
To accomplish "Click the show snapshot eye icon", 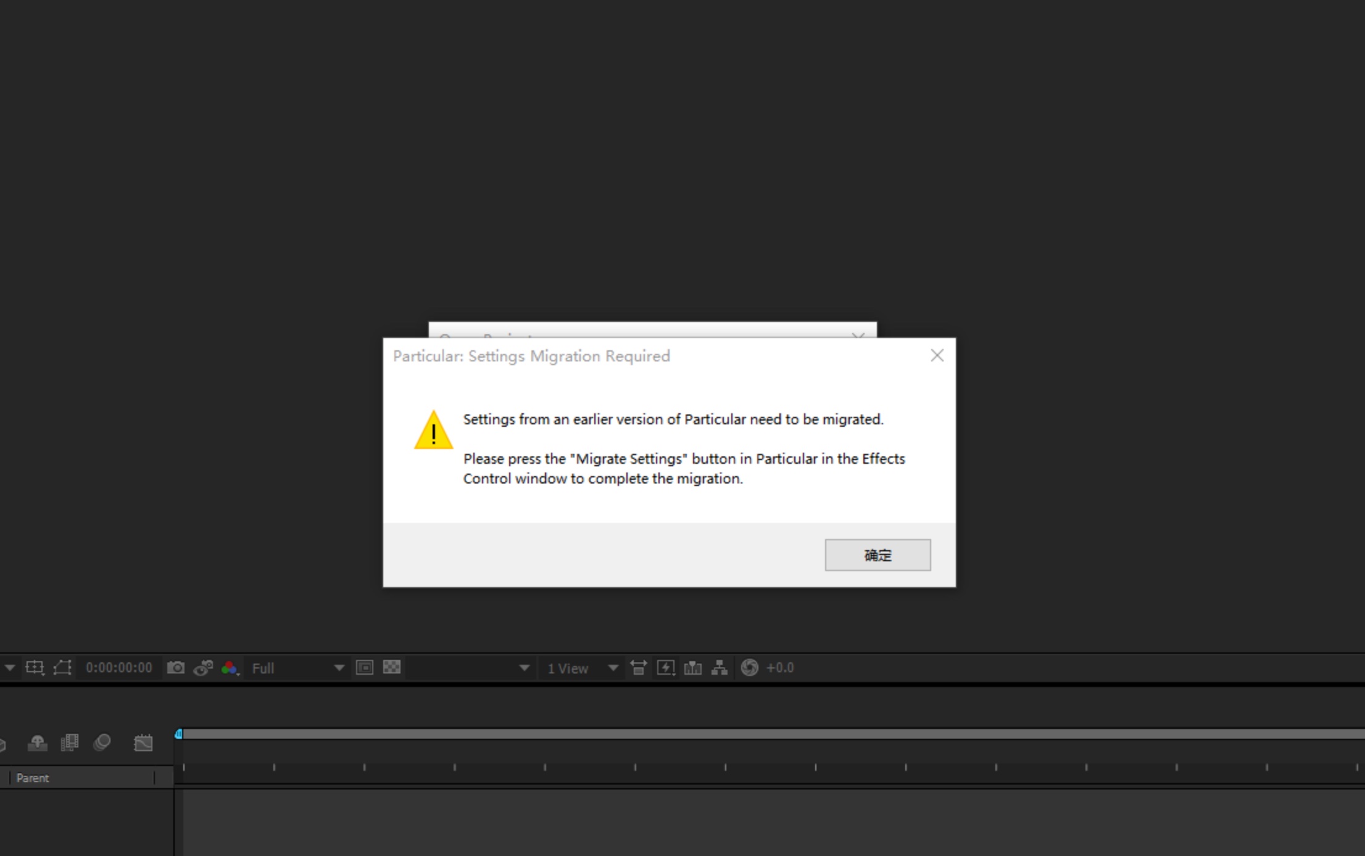I will coord(203,667).
